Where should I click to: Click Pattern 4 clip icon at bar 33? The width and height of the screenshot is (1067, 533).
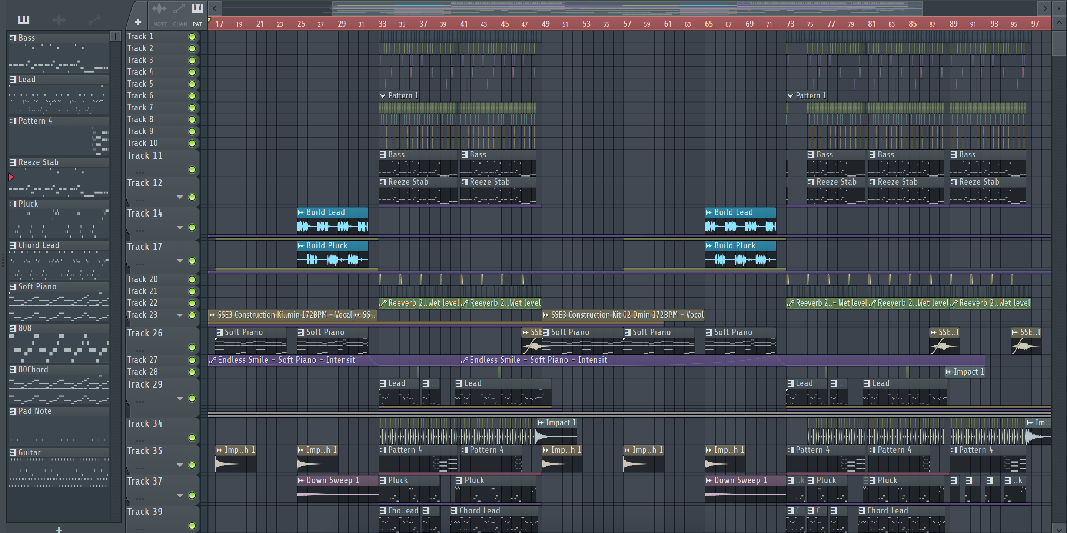pos(383,450)
